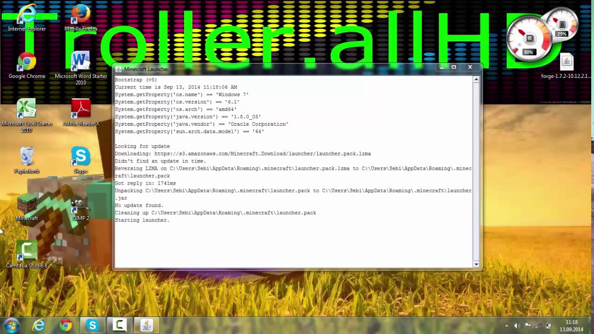Click the 'Current time is Sep 13, 2014' line
This screenshot has height=334, width=594.
pos(176,87)
